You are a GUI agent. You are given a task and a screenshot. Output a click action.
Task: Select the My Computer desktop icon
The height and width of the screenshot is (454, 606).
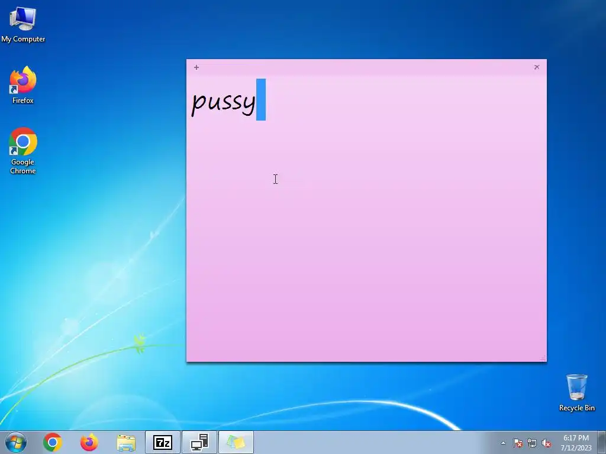(x=23, y=24)
